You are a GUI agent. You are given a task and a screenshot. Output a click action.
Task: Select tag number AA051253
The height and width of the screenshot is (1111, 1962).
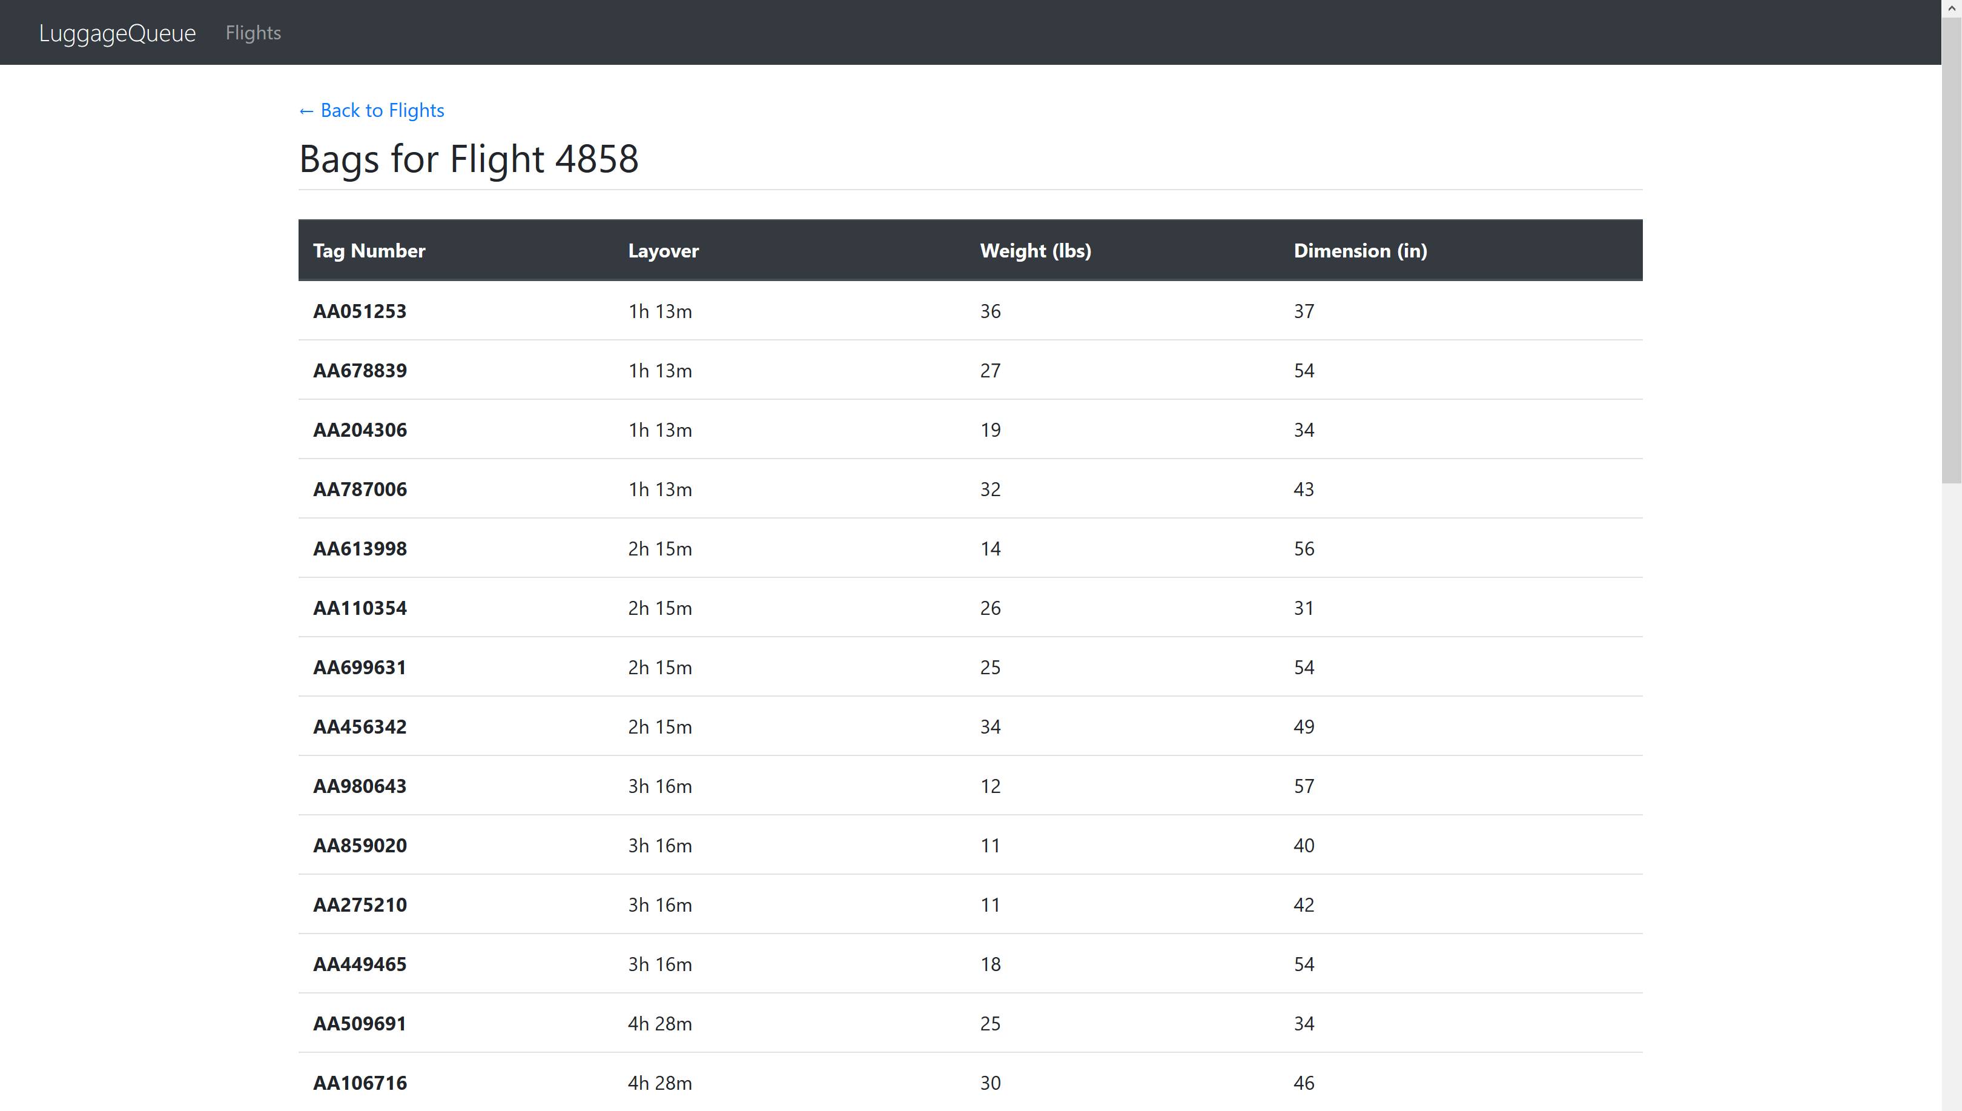(360, 311)
